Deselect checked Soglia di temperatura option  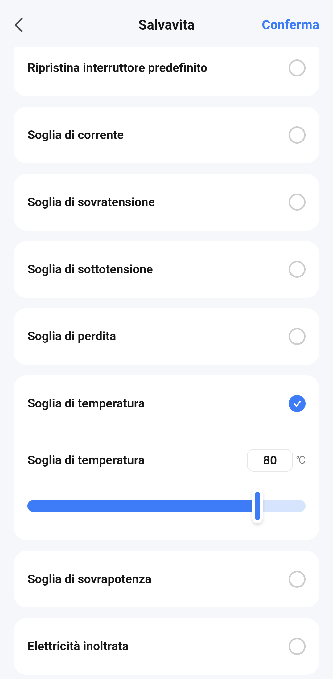[297, 403]
